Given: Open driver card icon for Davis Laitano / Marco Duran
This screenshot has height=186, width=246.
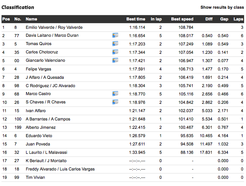Looking at the screenshot, I should pos(115,35).
